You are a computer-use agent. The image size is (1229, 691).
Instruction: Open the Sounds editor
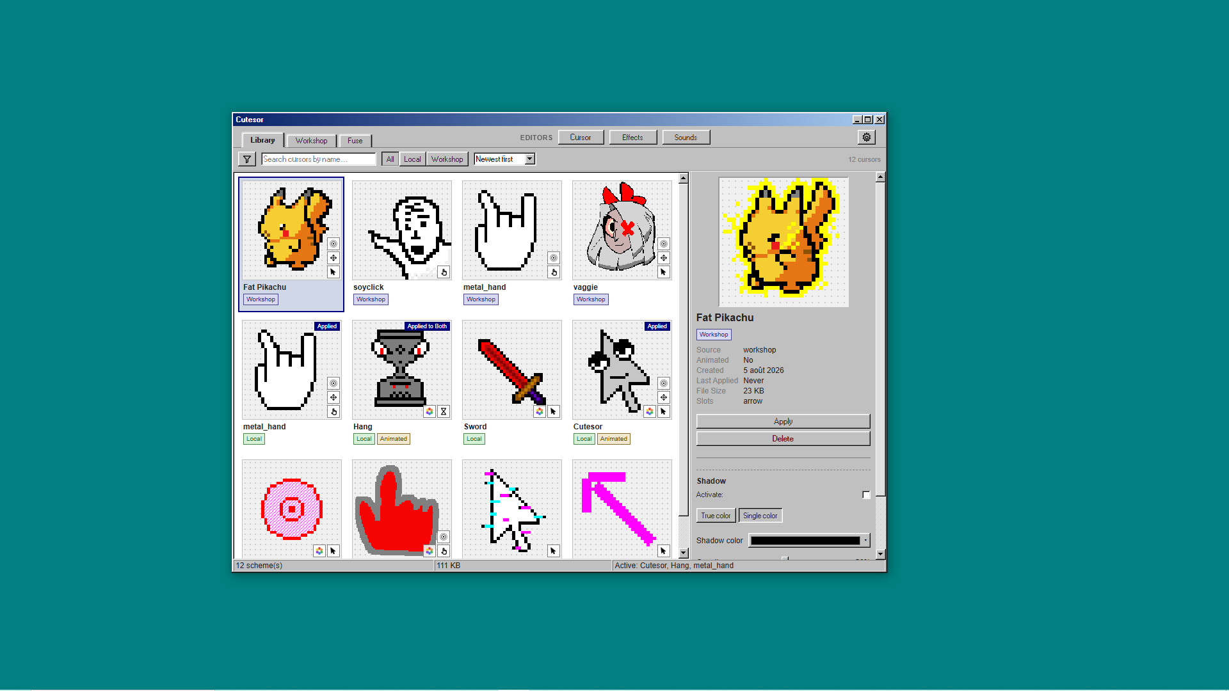pos(686,138)
